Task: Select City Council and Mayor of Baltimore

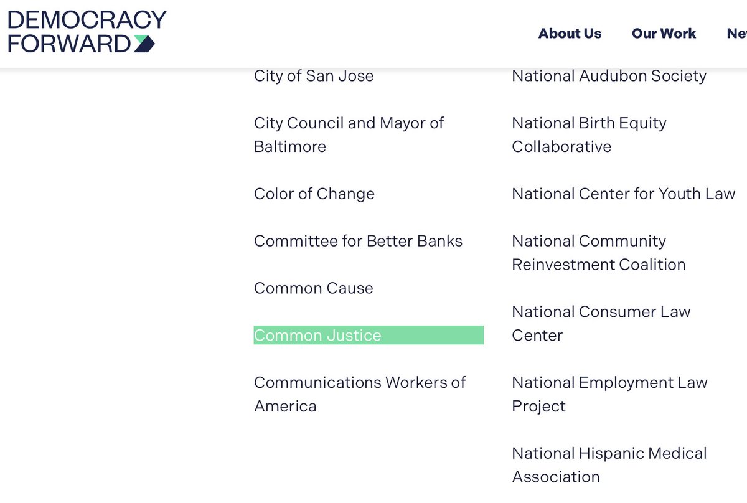Action: pos(349,134)
